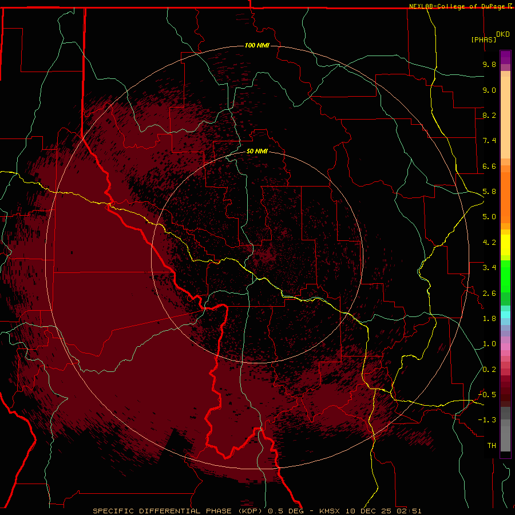The image size is (515, 515).
Task: Click the 9.0 value on the legend
Action: point(489,90)
